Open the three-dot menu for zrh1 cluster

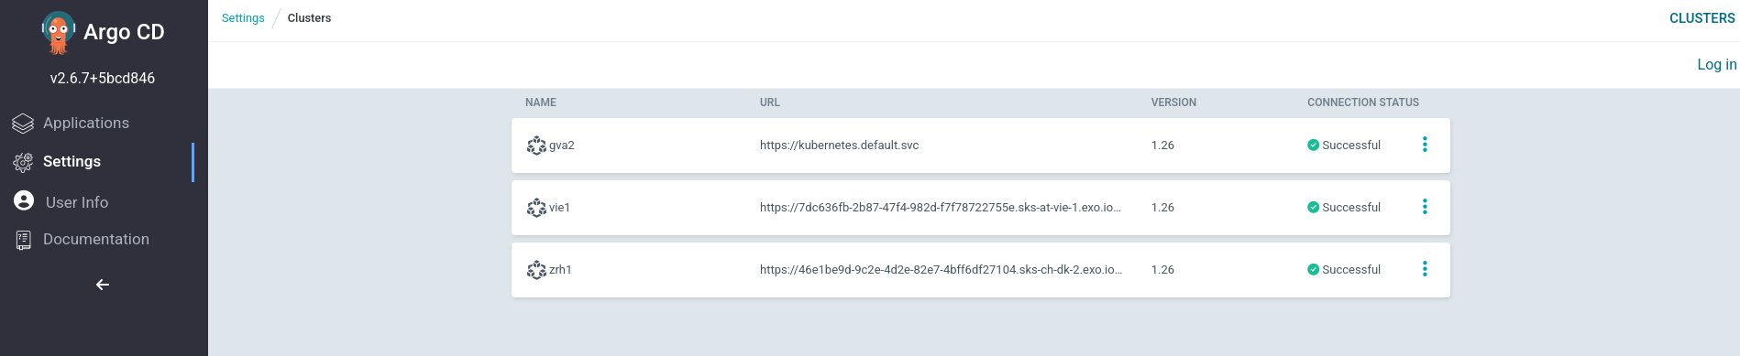(1425, 269)
